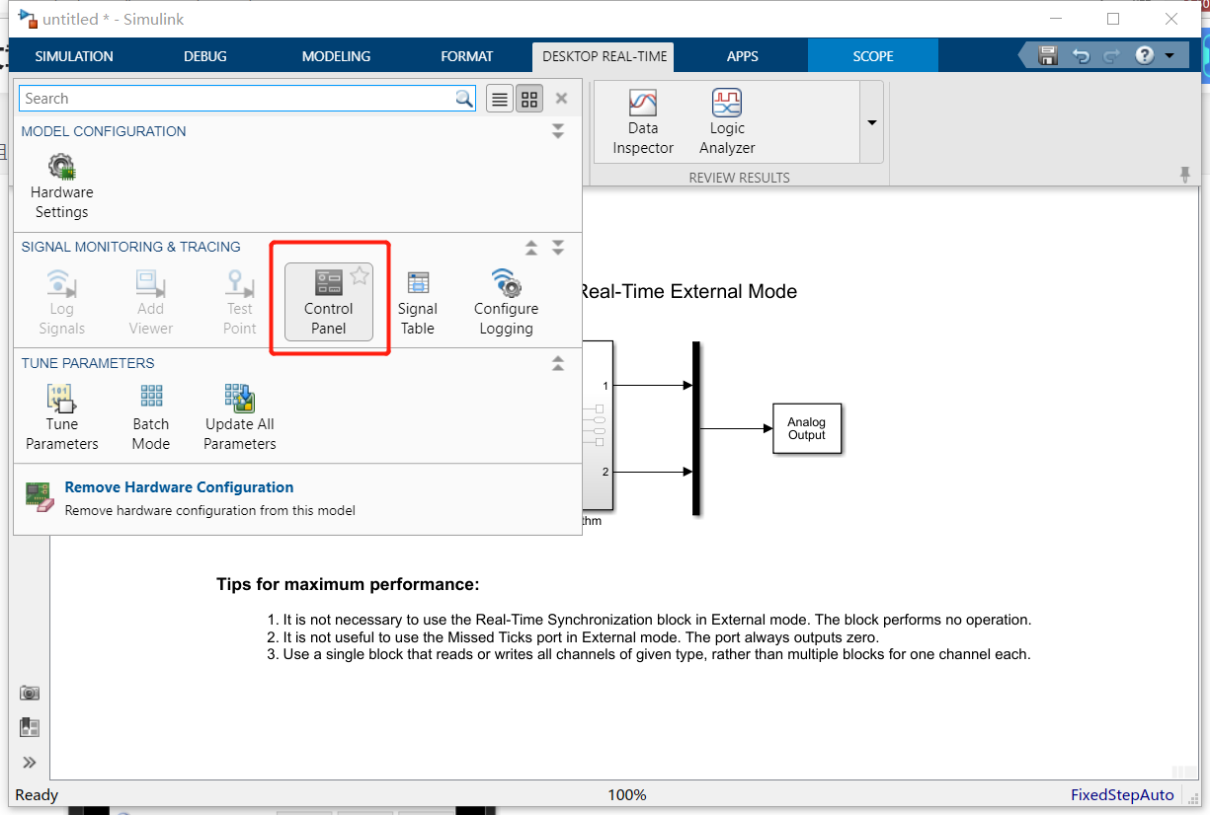Image resolution: width=1210 pixels, height=815 pixels.
Task: Click the Log Signals icon
Action: coord(61,284)
